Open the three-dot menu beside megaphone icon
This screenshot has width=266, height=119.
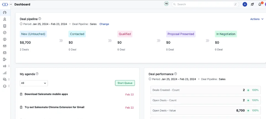pos(9,66)
